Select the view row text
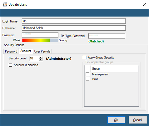The height and width of the screenshot is (126, 149). tap(95, 79)
